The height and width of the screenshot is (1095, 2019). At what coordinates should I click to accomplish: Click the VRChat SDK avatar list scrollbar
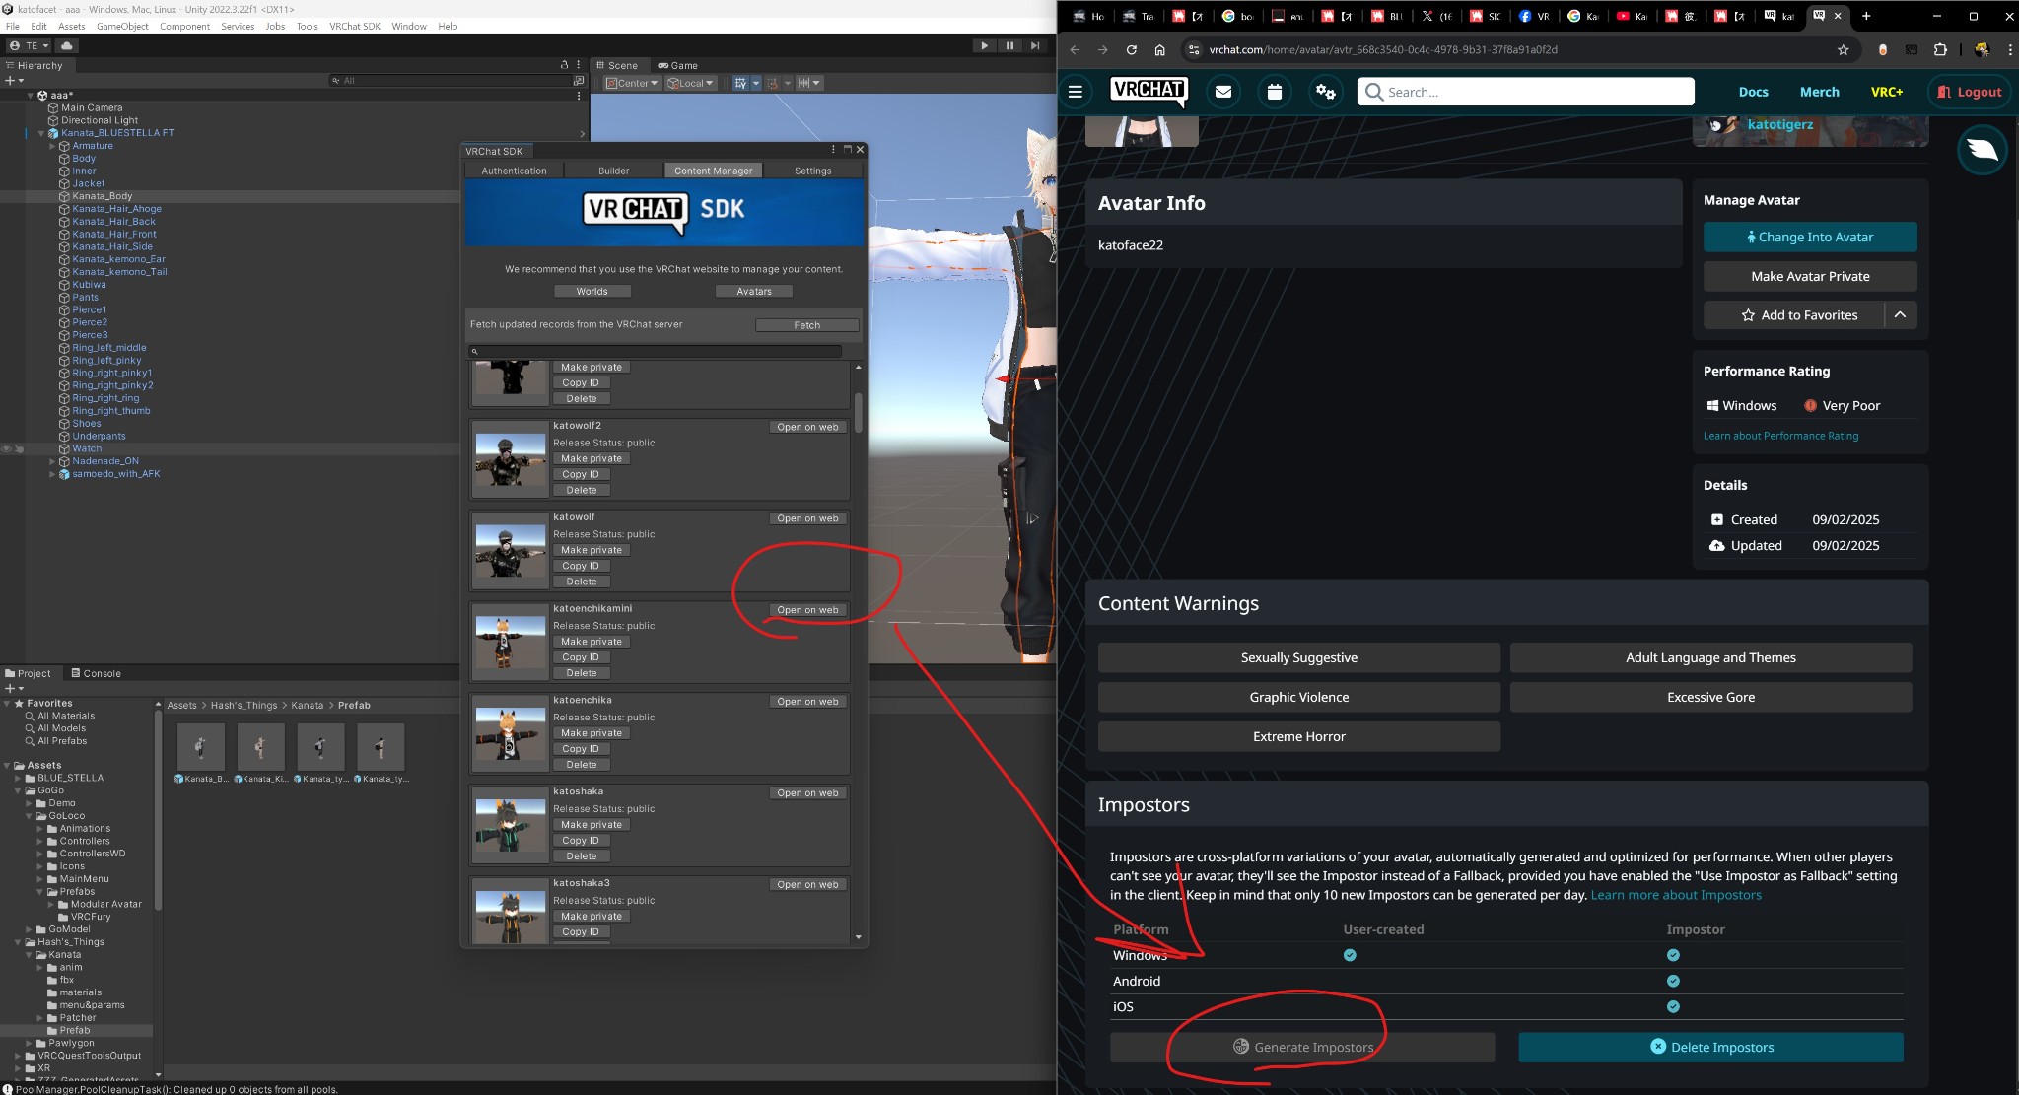point(858,412)
